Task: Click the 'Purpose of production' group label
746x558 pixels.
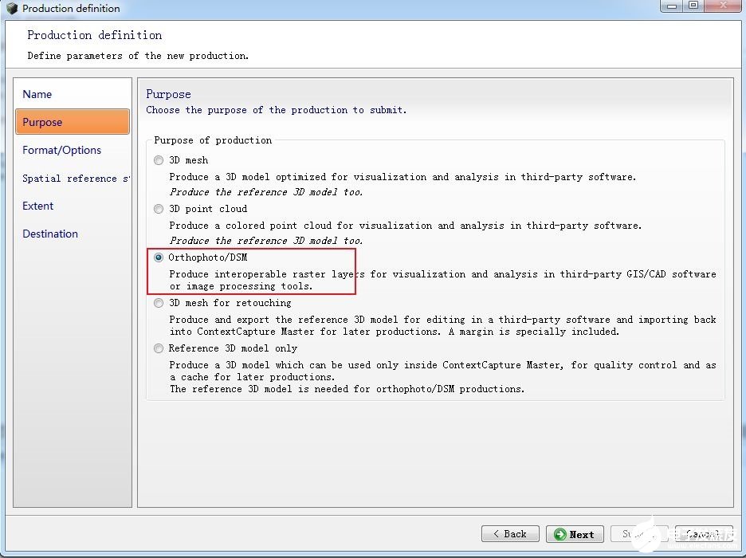Action: tap(213, 140)
